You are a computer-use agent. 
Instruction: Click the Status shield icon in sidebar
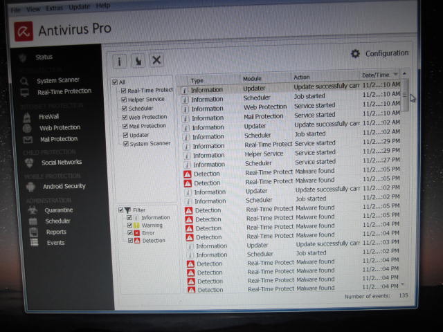coord(23,58)
